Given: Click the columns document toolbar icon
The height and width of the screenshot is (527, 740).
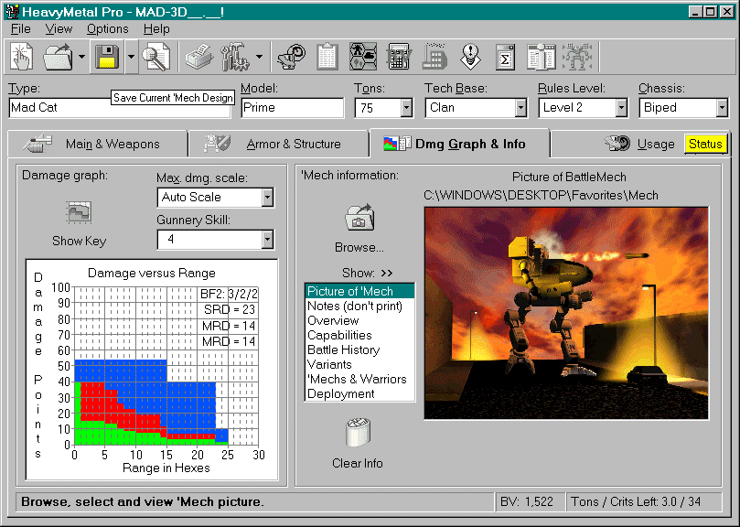Looking at the screenshot, I should [x=541, y=57].
